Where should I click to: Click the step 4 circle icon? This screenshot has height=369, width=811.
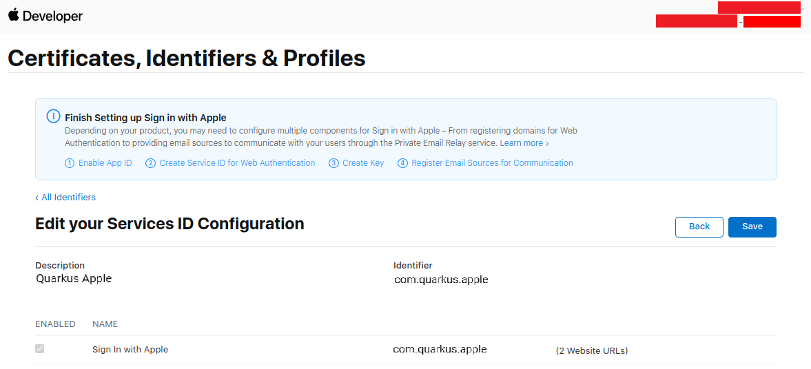[x=402, y=163]
